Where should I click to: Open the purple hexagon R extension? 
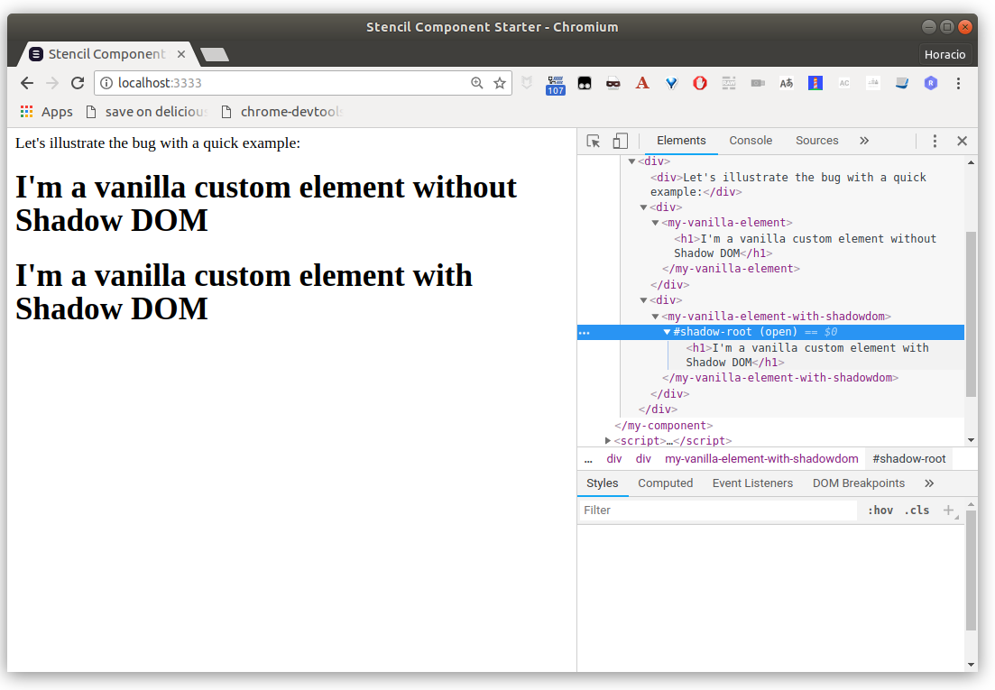pyautogui.click(x=931, y=83)
